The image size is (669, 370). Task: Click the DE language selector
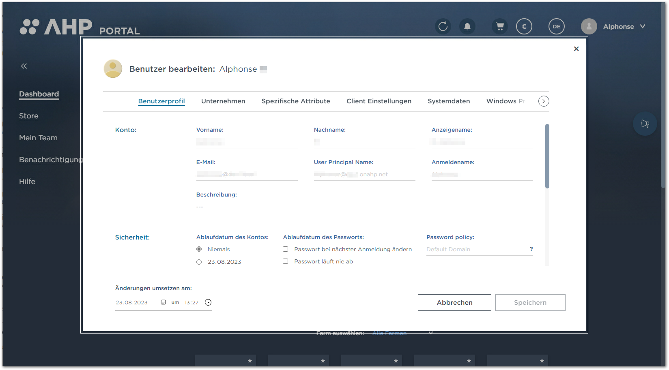pos(557,26)
